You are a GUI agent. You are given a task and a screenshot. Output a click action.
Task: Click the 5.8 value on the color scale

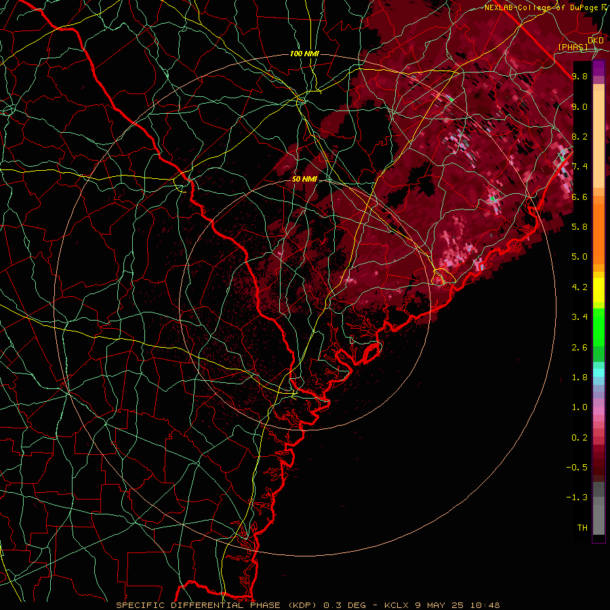tap(579, 227)
